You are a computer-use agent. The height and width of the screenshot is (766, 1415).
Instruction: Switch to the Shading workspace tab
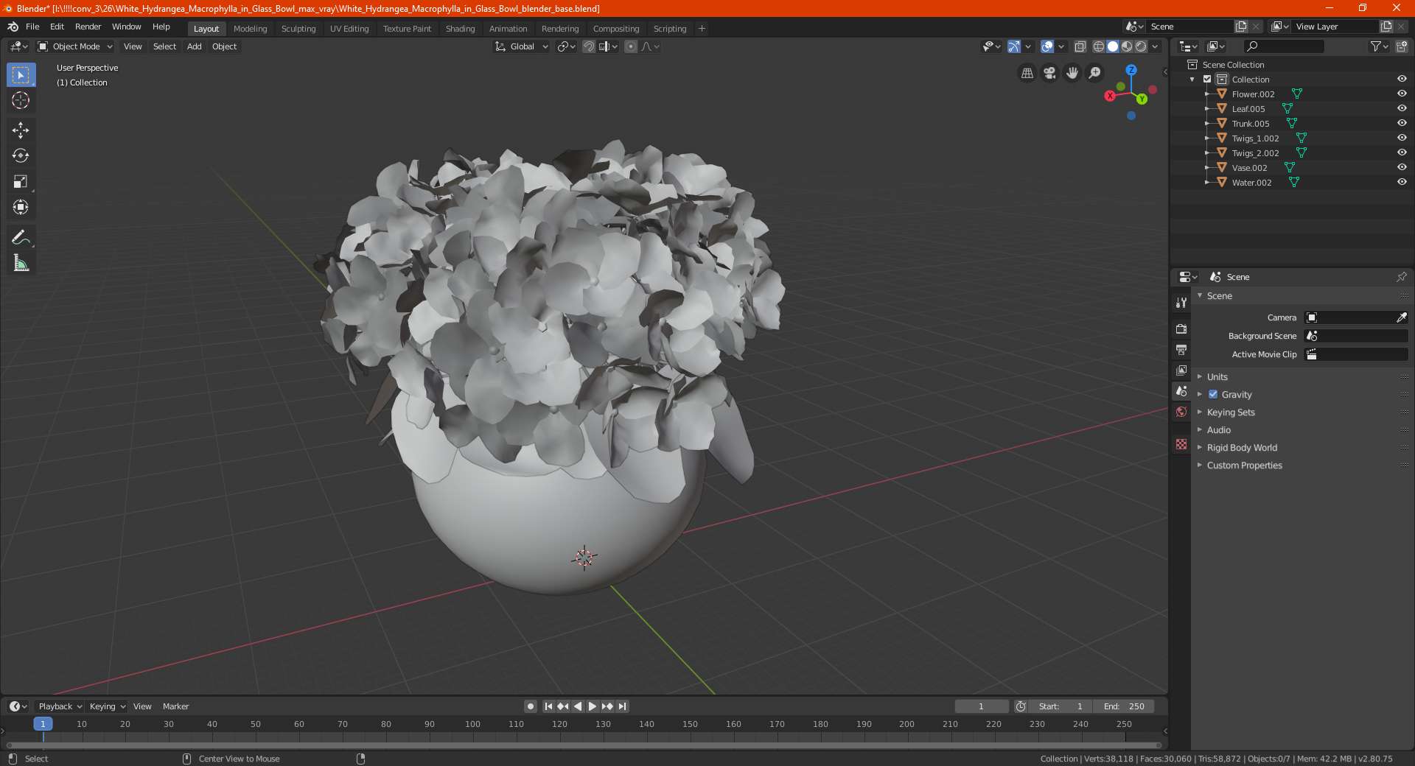460,29
